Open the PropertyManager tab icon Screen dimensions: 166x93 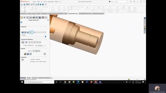[25, 18]
